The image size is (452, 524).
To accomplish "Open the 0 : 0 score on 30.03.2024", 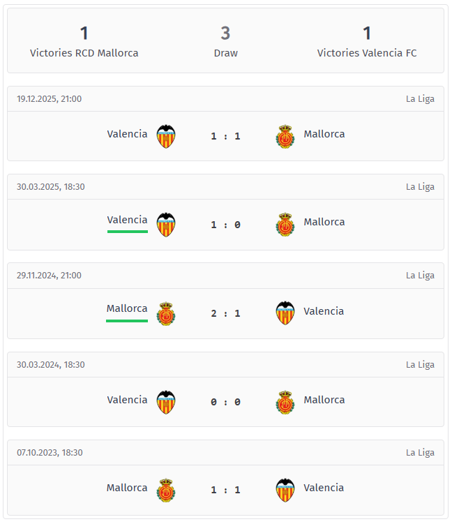I will 225,402.
